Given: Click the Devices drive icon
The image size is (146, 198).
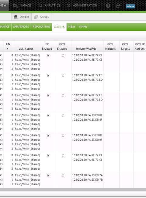Looking at the screenshot, I should [x=16, y=17].
